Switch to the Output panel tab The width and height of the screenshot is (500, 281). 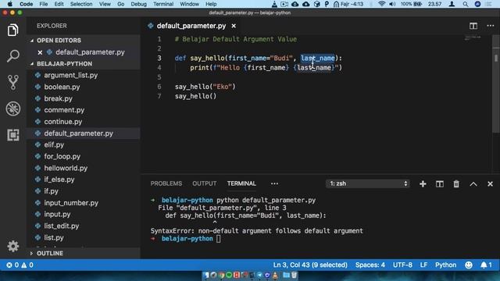205,183
